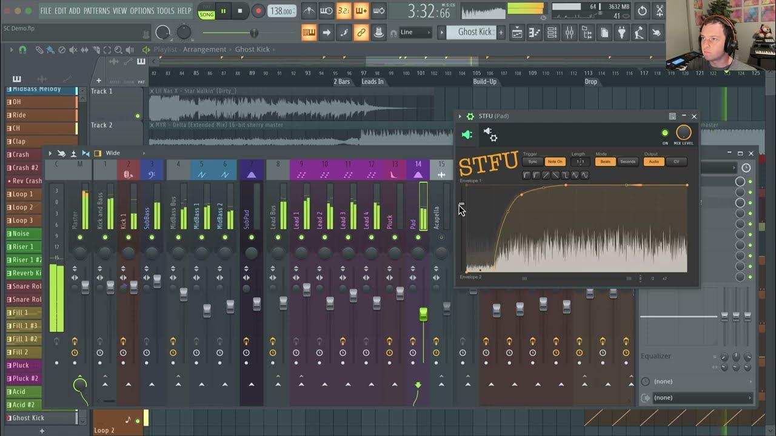The image size is (776, 436).
Task: Open the Playlist options arrow beside the magnet
Action: (x=11, y=50)
